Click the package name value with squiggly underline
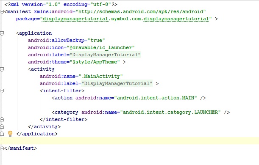 (x=126, y=19)
